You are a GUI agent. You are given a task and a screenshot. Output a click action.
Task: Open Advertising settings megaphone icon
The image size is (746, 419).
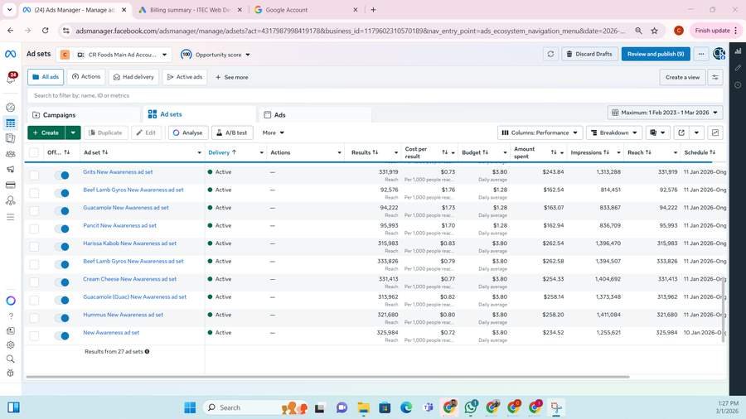click(x=11, y=169)
